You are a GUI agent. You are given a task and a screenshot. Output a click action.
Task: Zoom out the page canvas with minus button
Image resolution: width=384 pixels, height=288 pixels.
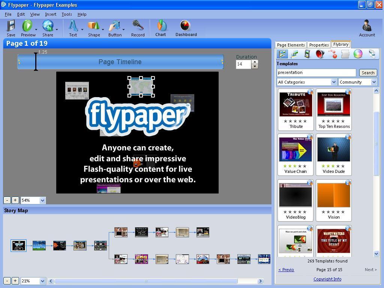(7, 200)
